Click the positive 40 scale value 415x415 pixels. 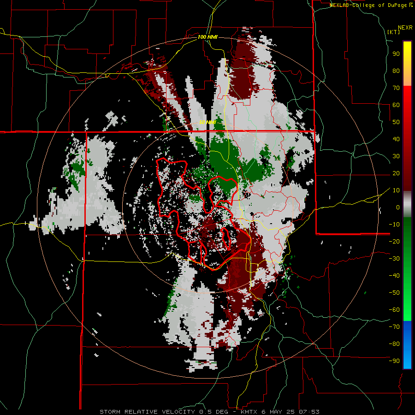396,139
